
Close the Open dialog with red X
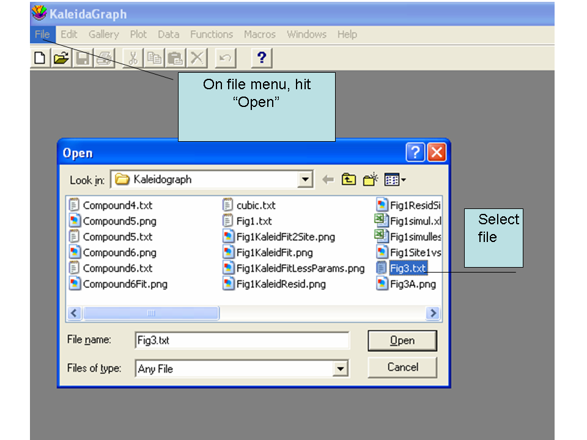point(437,152)
